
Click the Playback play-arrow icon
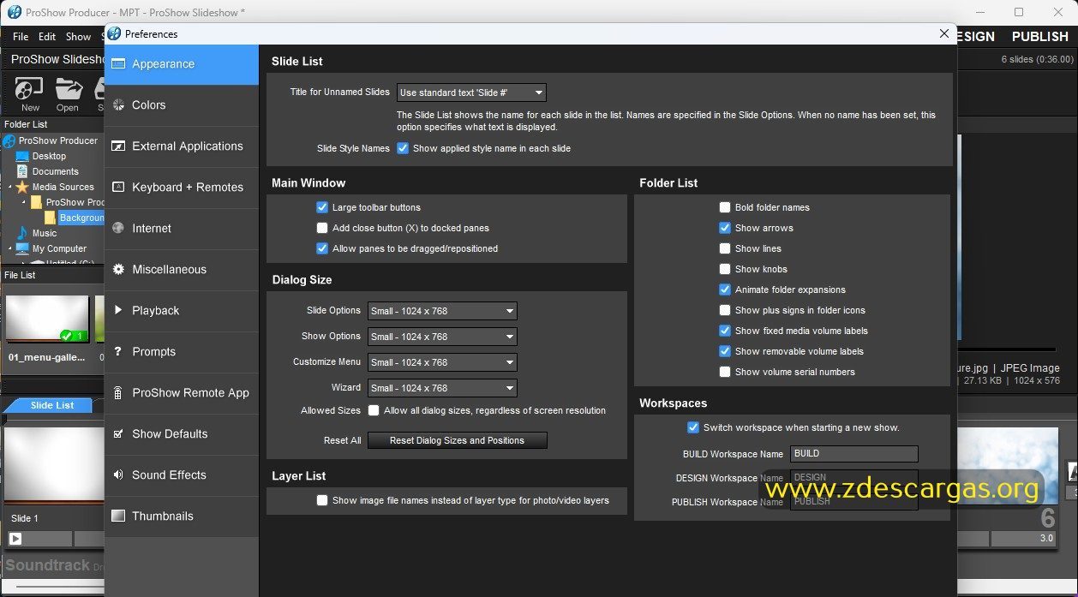pyautogui.click(x=118, y=310)
